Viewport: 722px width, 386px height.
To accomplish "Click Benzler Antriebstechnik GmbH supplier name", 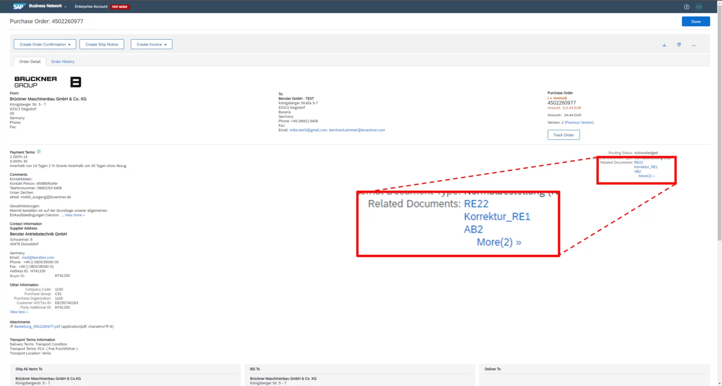I will pyautogui.click(x=38, y=234).
